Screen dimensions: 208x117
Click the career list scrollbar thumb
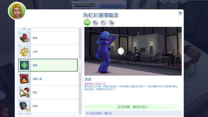click(80, 66)
